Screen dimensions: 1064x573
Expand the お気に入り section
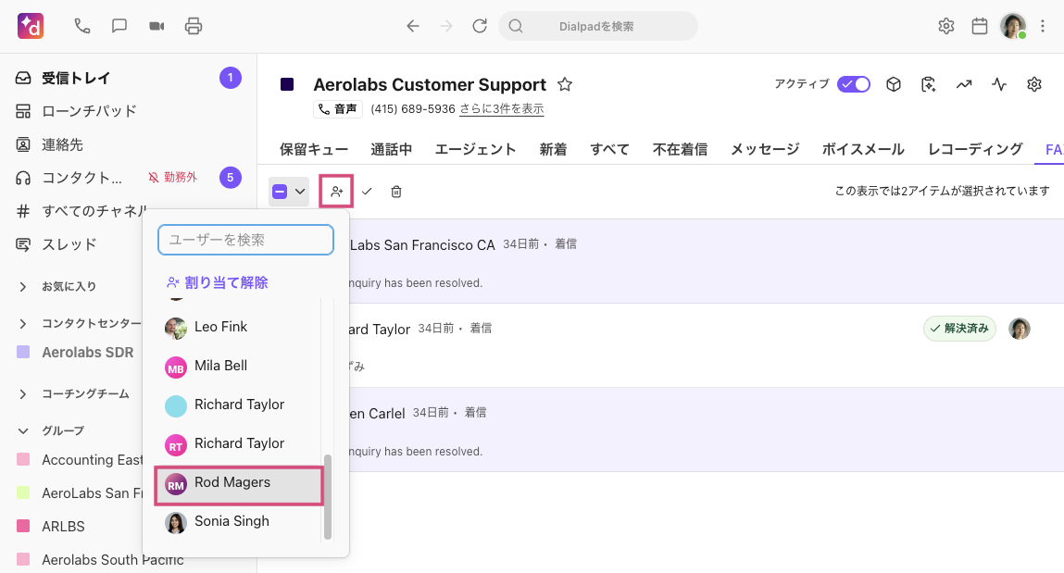[23, 287]
